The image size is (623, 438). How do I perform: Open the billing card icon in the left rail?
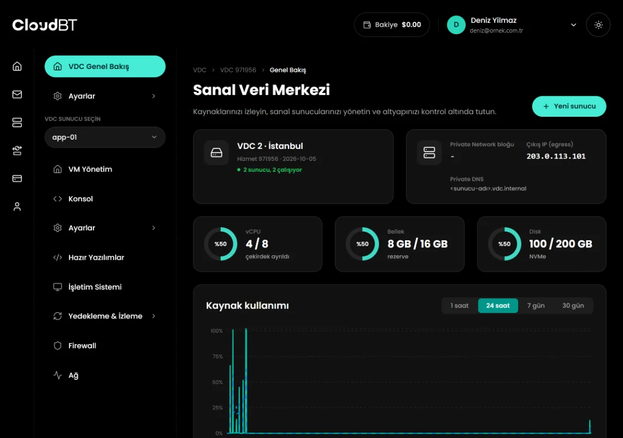(17, 178)
